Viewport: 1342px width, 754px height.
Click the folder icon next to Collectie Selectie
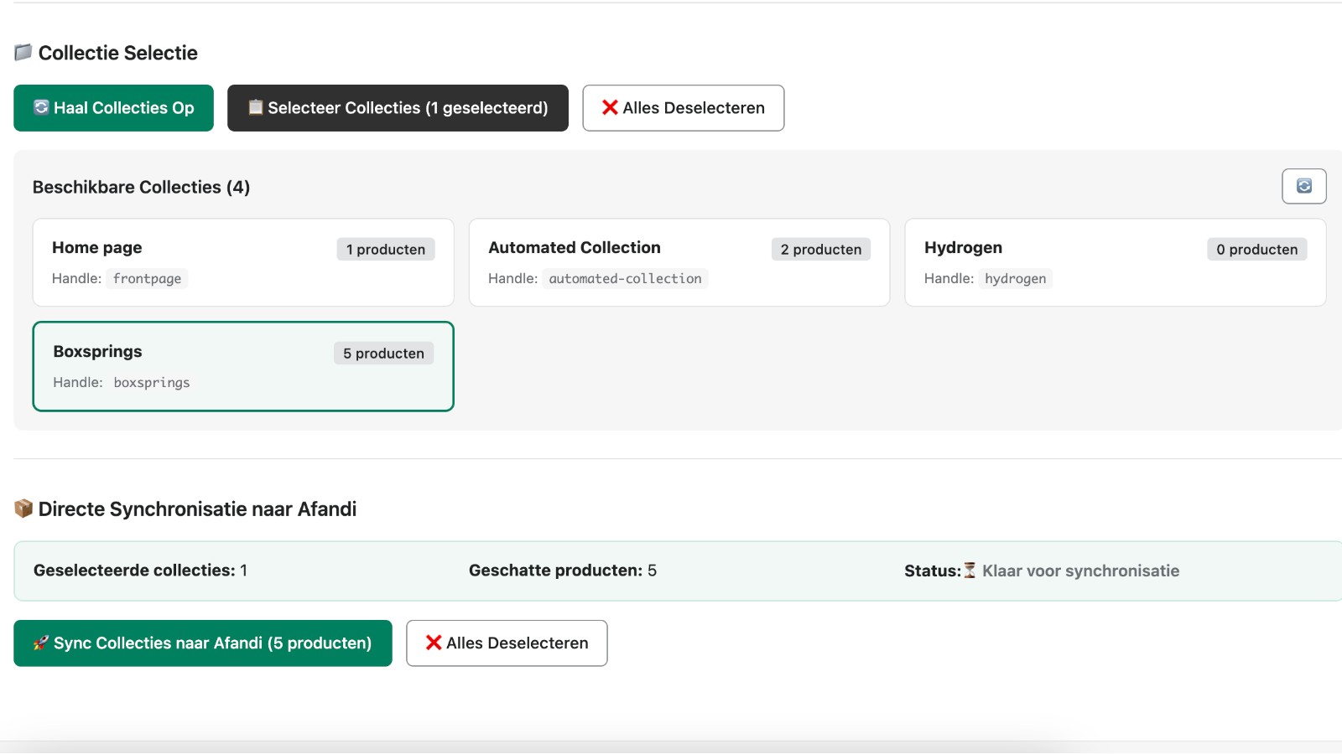[22, 52]
